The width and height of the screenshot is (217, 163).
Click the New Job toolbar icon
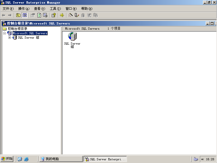(x=95, y=15)
